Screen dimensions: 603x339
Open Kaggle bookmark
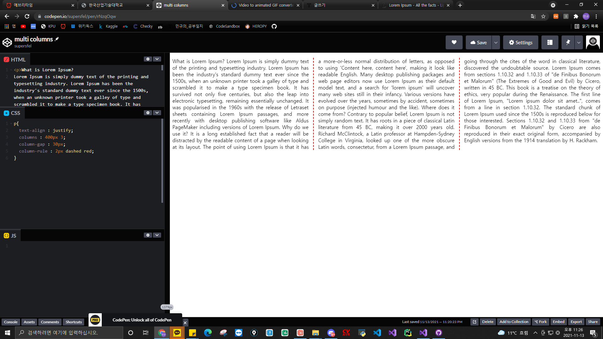(108, 26)
